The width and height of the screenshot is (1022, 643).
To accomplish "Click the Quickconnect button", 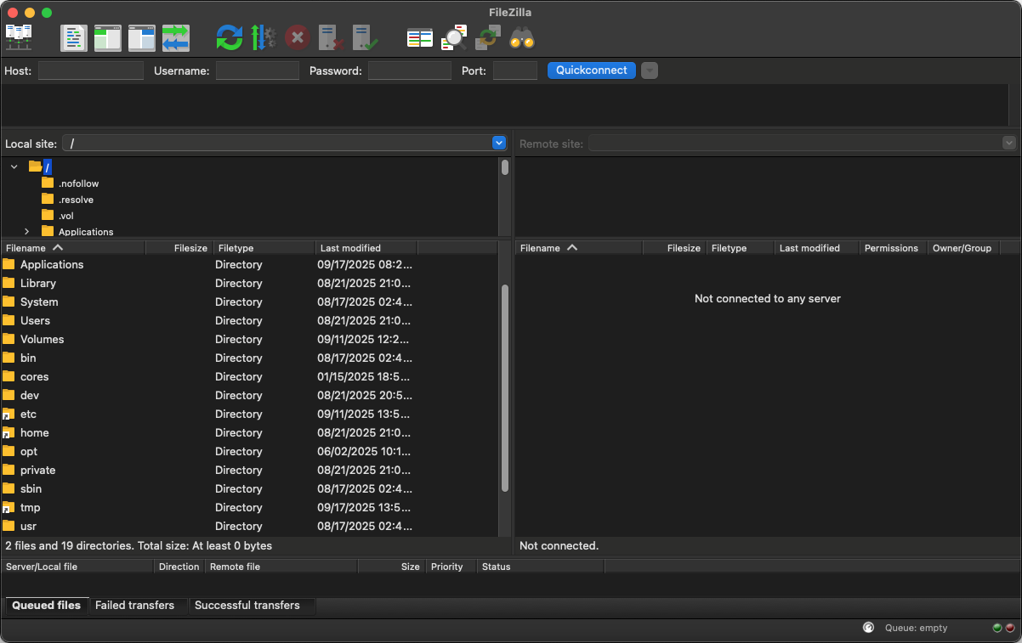I will click(x=591, y=71).
